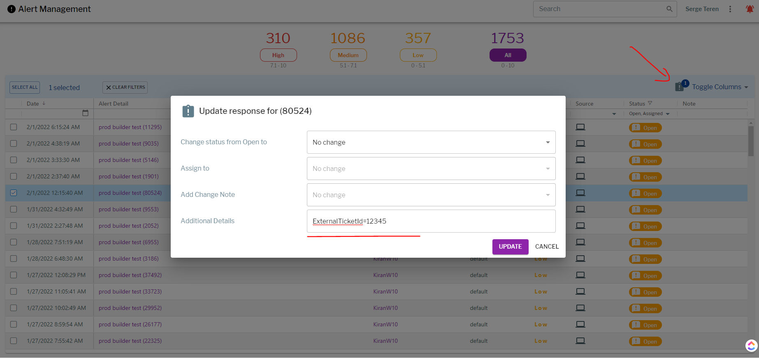The width and height of the screenshot is (759, 358).
Task: Check the 1/27/2022 7:55:42 AM alert checkbox
Action: (x=14, y=341)
